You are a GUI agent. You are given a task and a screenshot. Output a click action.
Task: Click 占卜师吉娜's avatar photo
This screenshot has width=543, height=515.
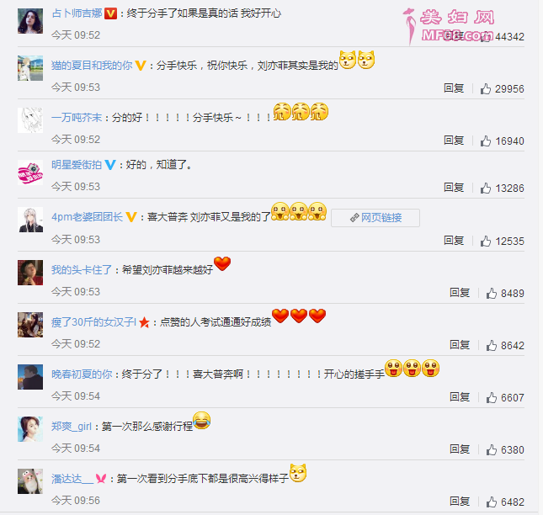point(30,21)
